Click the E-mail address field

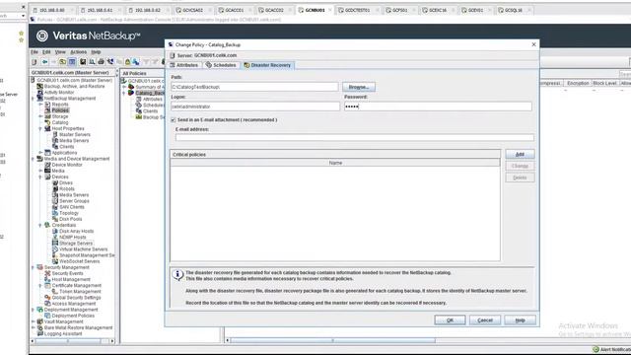tap(355, 138)
